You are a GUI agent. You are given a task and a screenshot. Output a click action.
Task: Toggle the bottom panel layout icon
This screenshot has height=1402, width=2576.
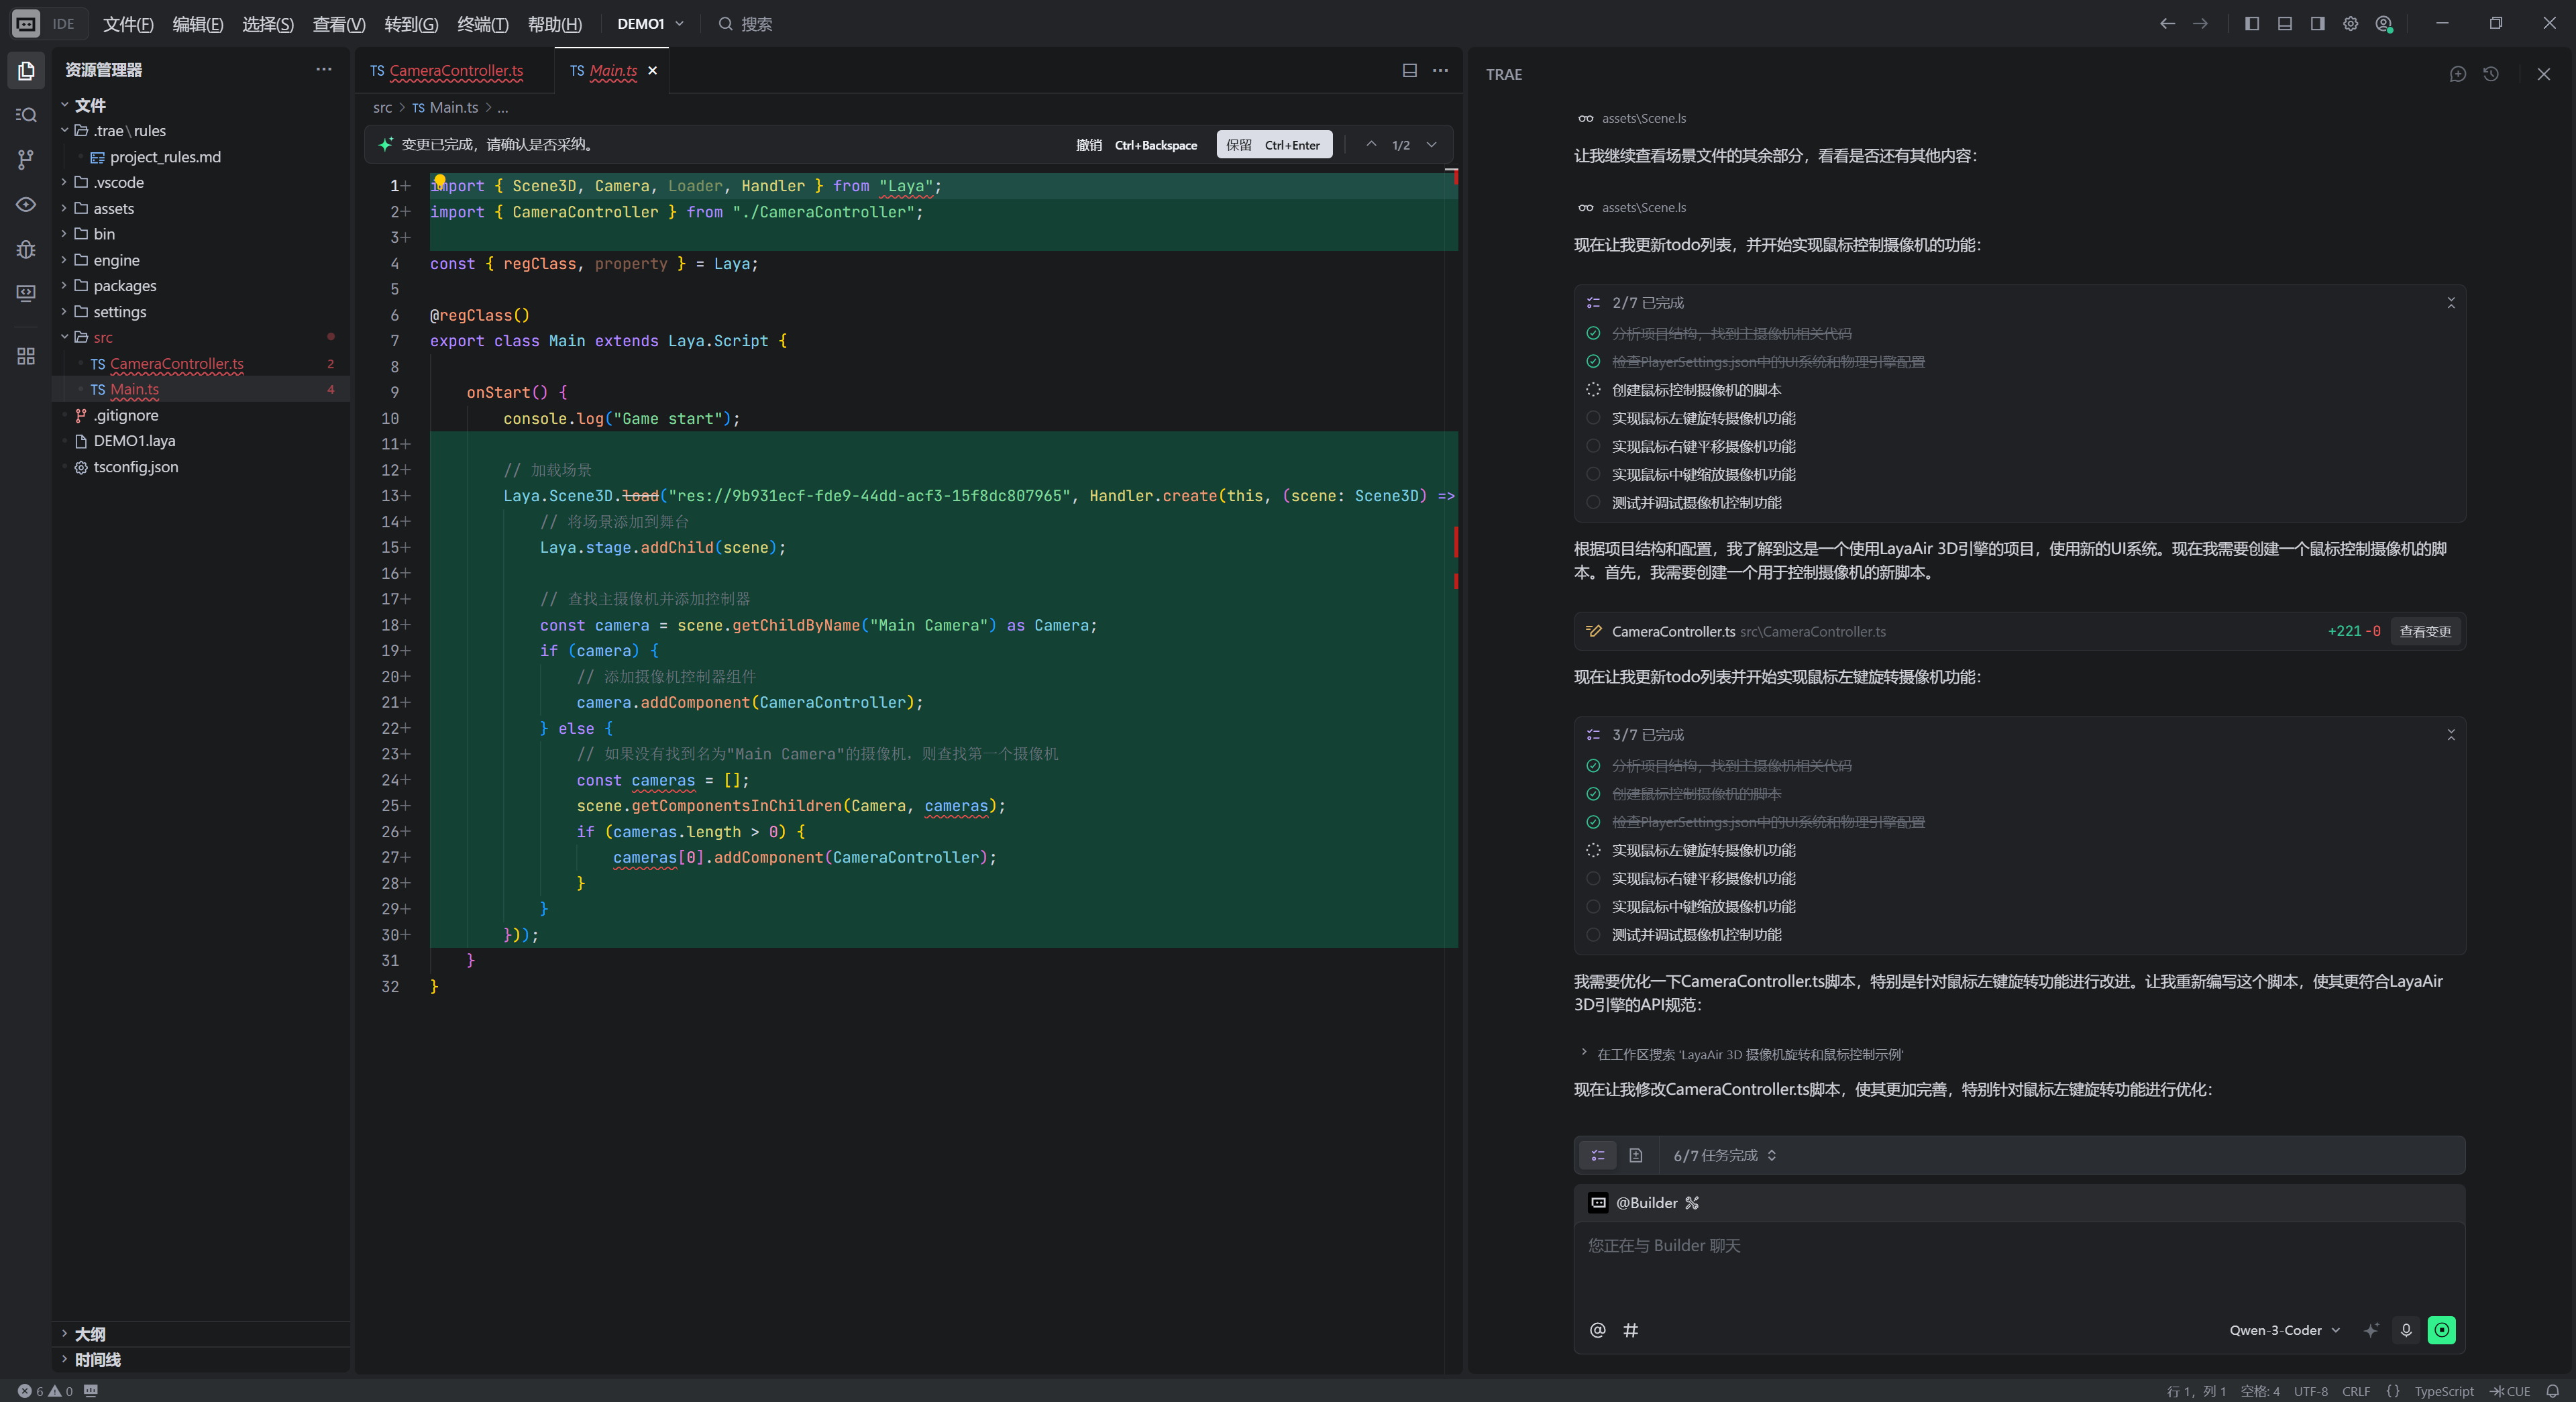point(2284,24)
